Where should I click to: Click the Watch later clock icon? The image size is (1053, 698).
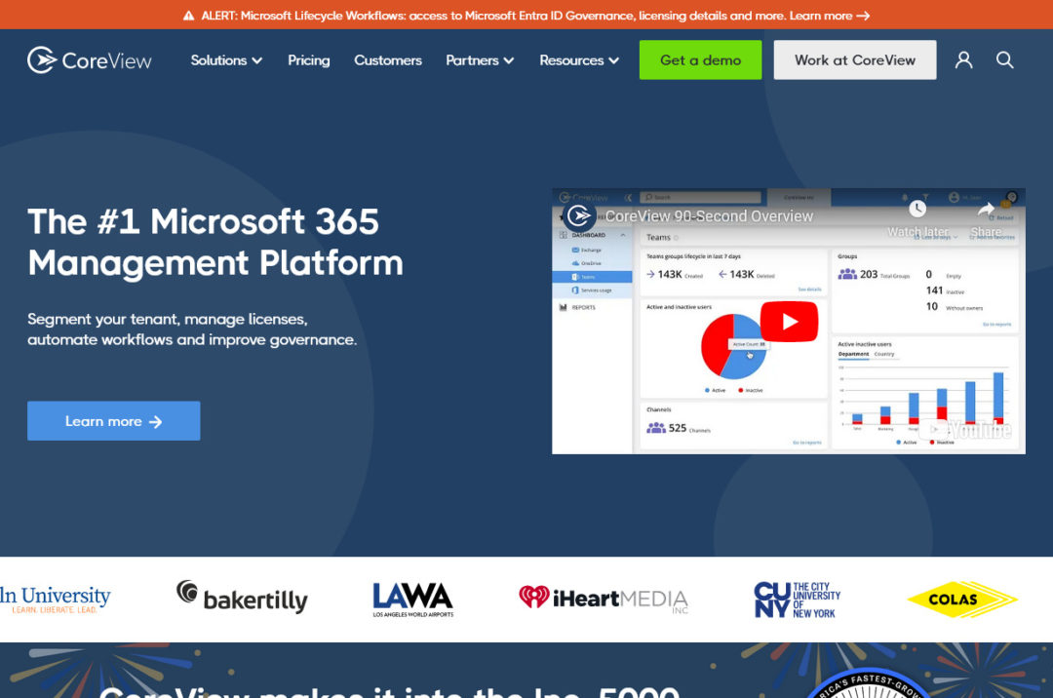tap(917, 209)
